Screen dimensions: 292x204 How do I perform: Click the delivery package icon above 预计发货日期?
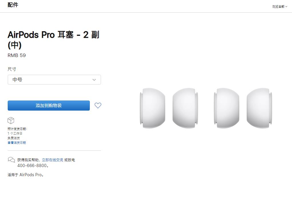pos(11,120)
